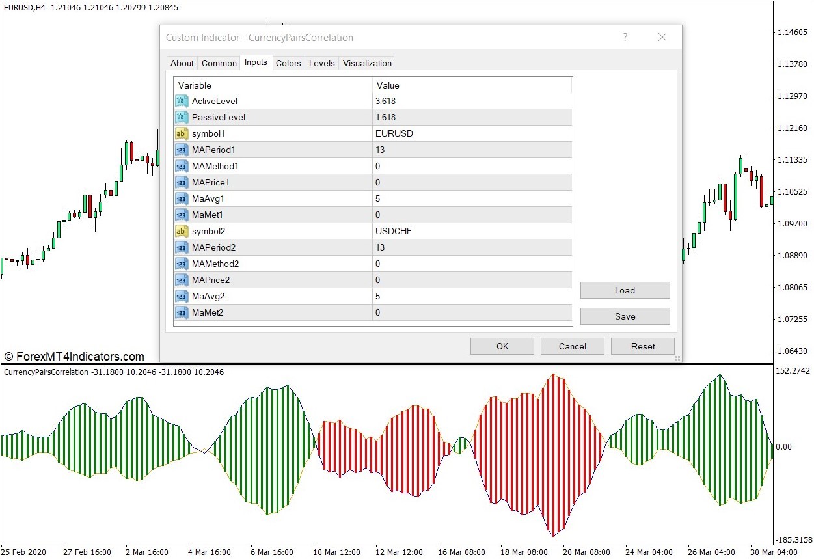Click the Save button
Screen dimensions: 814x559
tap(625, 316)
